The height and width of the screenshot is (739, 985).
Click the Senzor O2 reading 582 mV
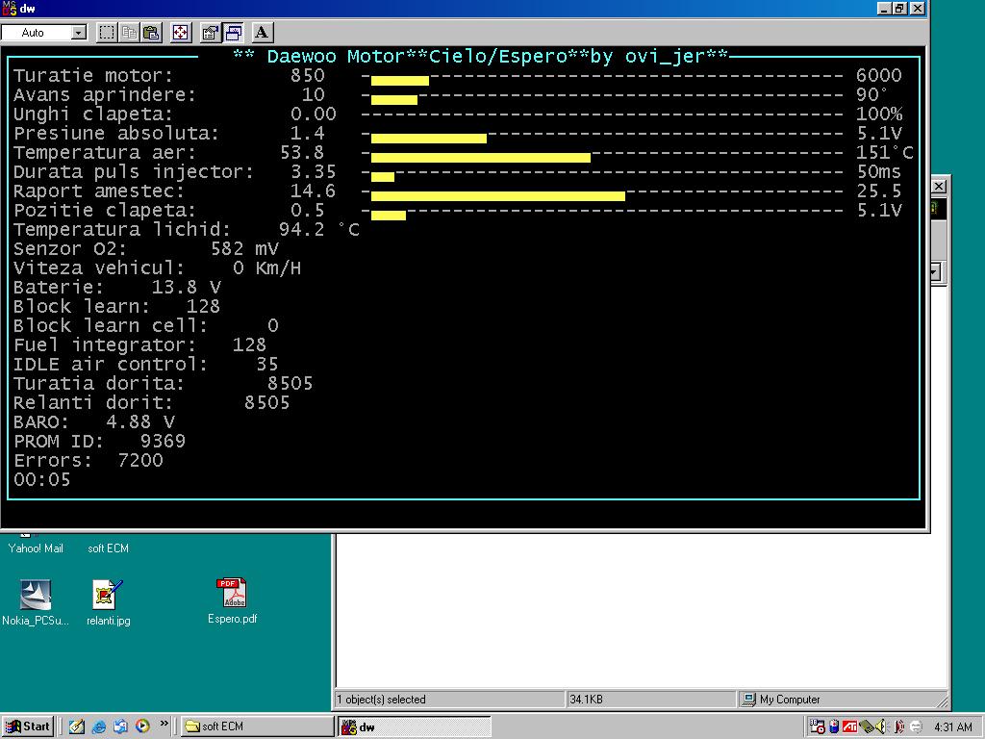coord(244,249)
